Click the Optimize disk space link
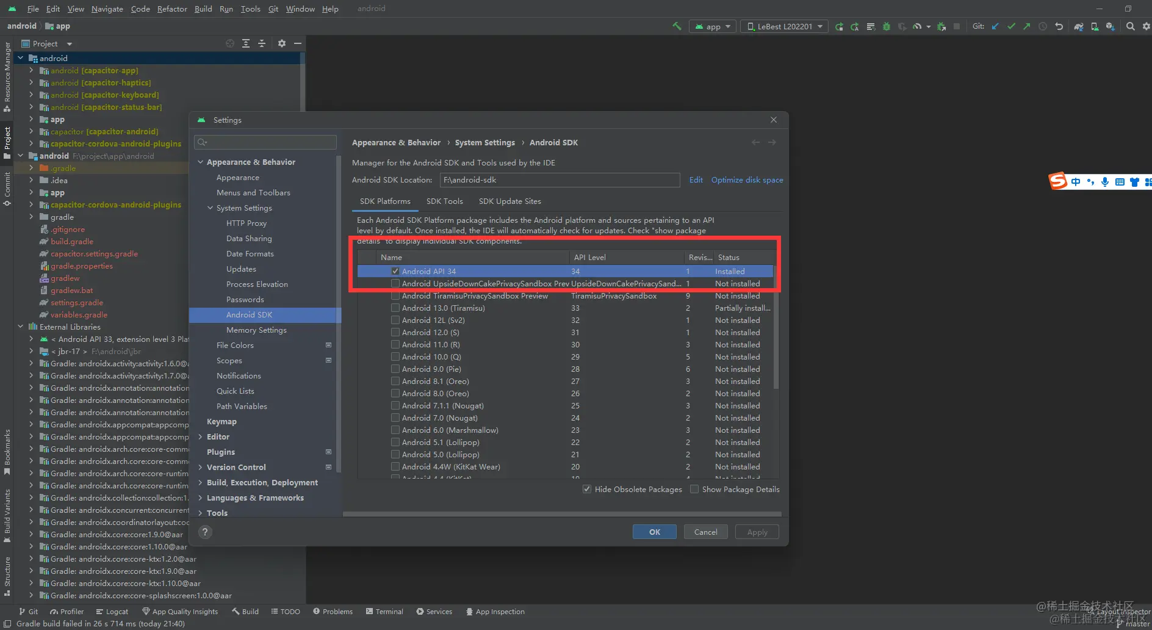1152x630 pixels. point(747,180)
